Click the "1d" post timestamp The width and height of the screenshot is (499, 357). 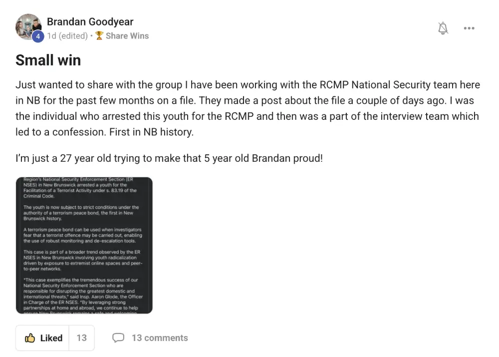(51, 35)
